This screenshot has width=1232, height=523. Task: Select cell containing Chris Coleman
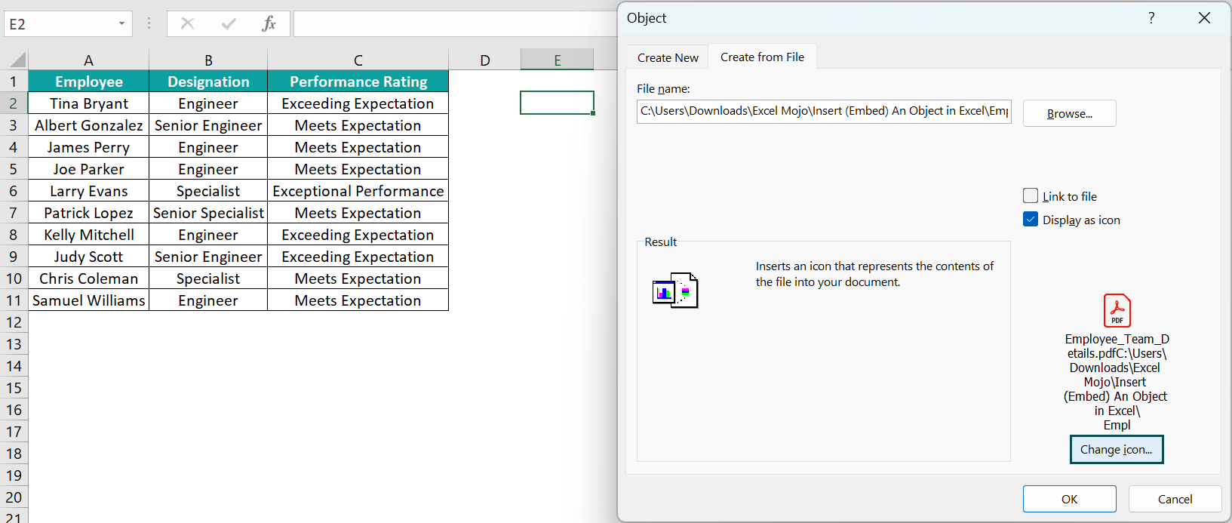[88, 278]
